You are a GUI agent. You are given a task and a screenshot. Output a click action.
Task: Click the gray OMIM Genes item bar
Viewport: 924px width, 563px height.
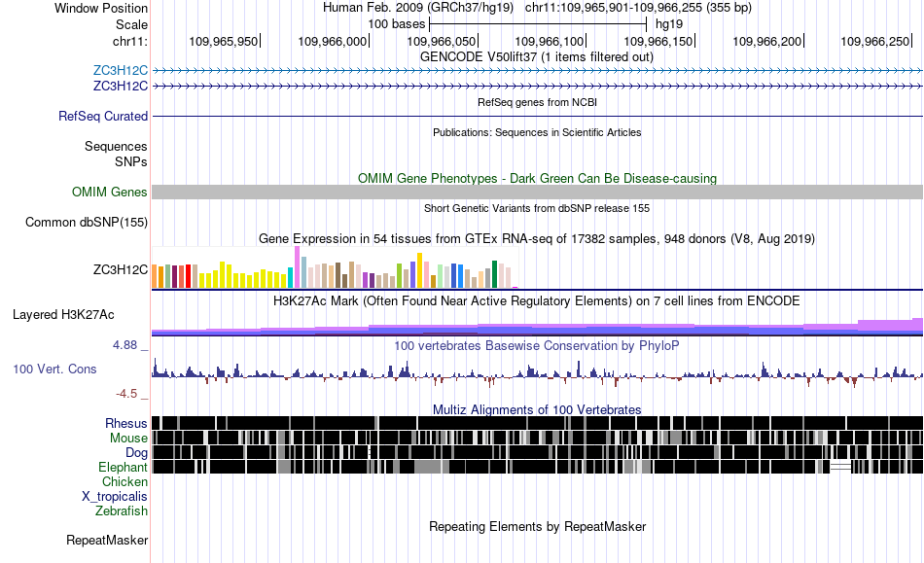pyautogui.click(x=538, y=192)
